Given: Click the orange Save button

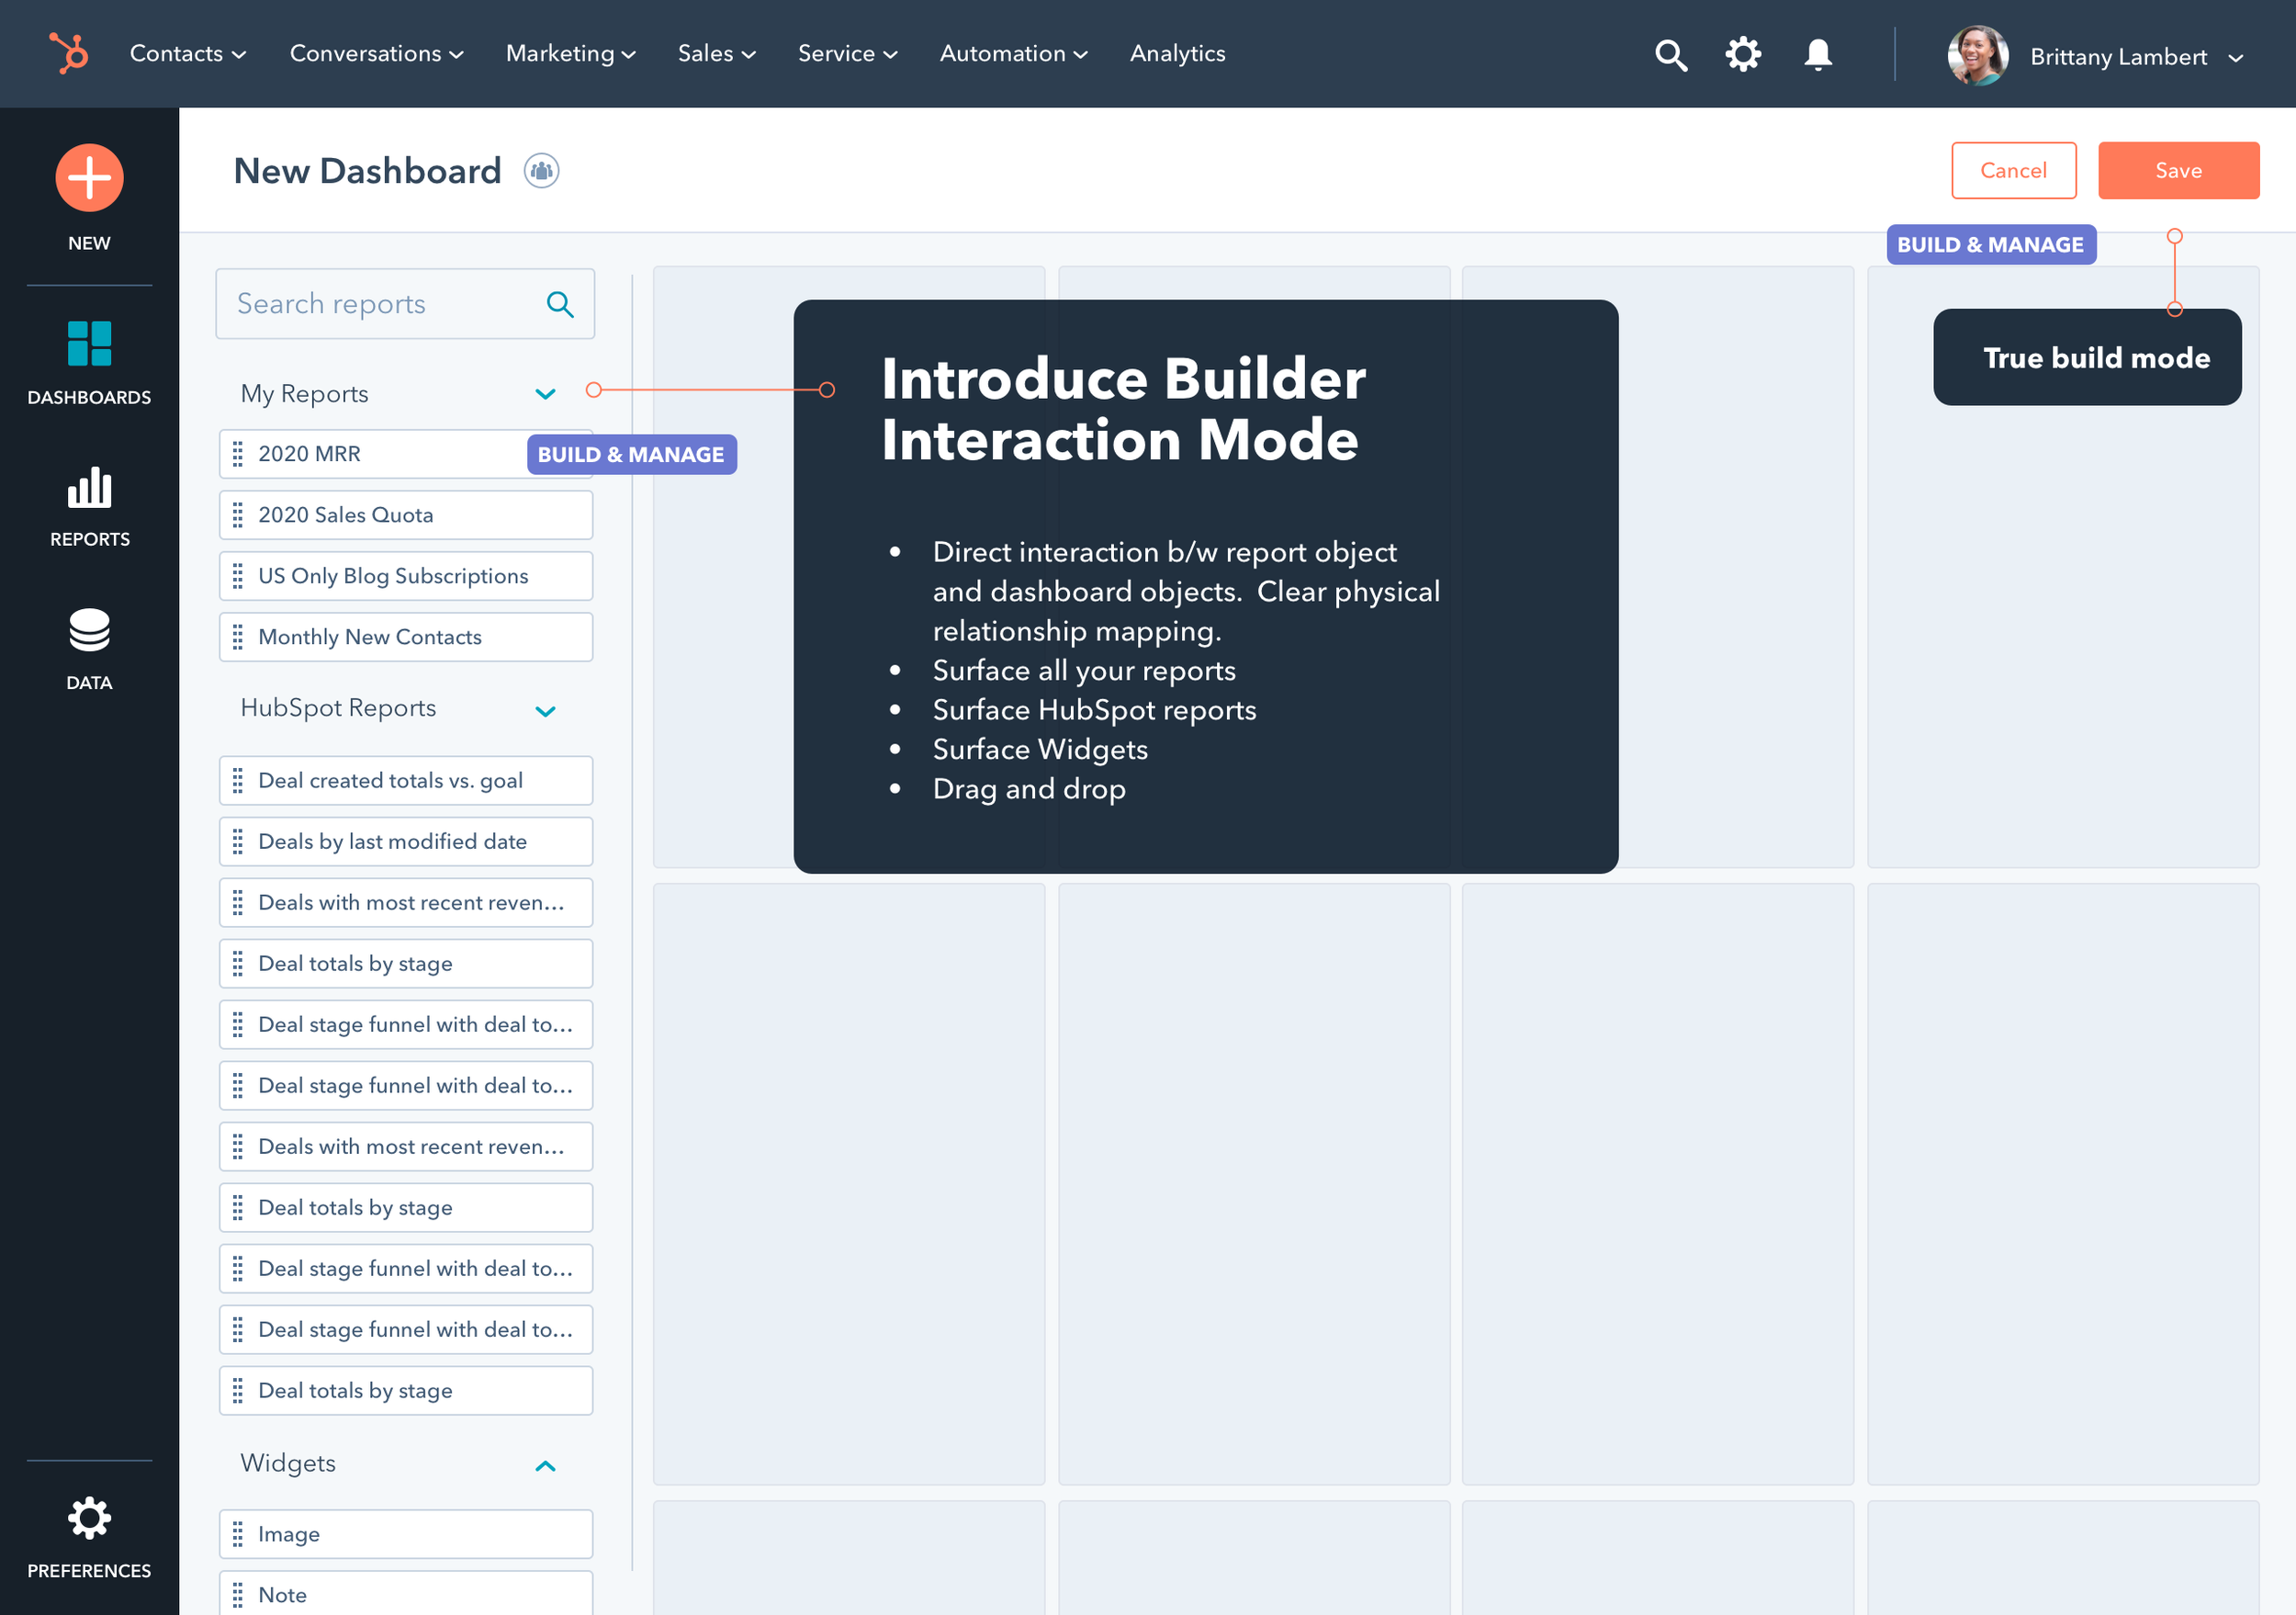Looking at the screenshot, I should tap(2178, 171).
